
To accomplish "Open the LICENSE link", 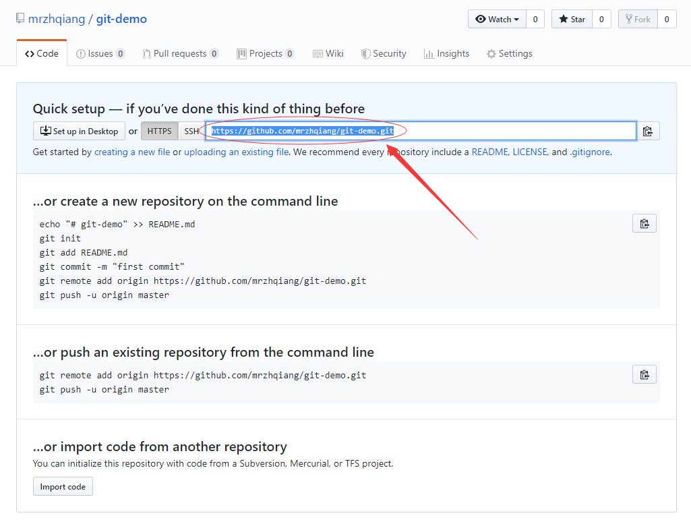I will tap(530, 152).
